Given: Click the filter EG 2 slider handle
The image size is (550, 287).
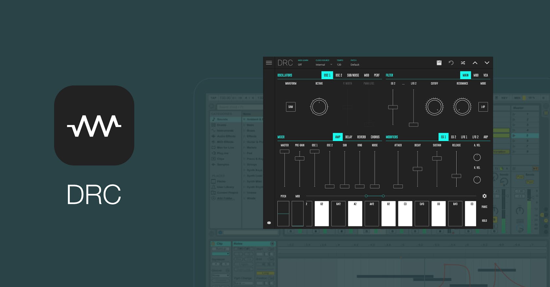Looking at the screenshot, I should [x=393, y=107].
